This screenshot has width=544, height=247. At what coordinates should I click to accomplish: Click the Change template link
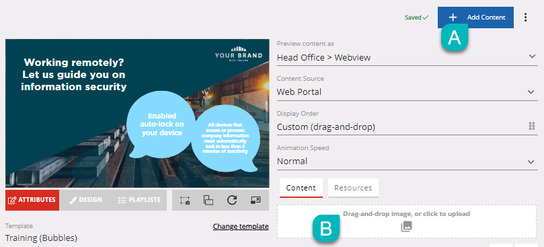[x=241, y=227]
